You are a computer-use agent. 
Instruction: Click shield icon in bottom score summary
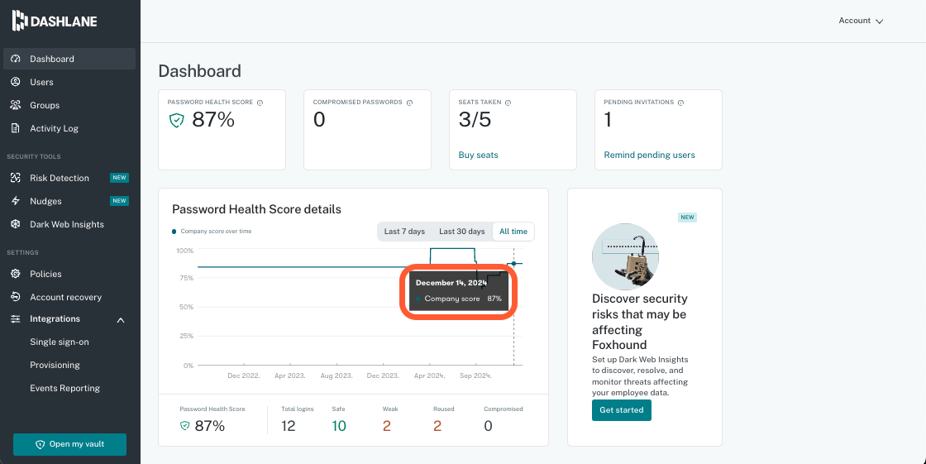(185, 426)
